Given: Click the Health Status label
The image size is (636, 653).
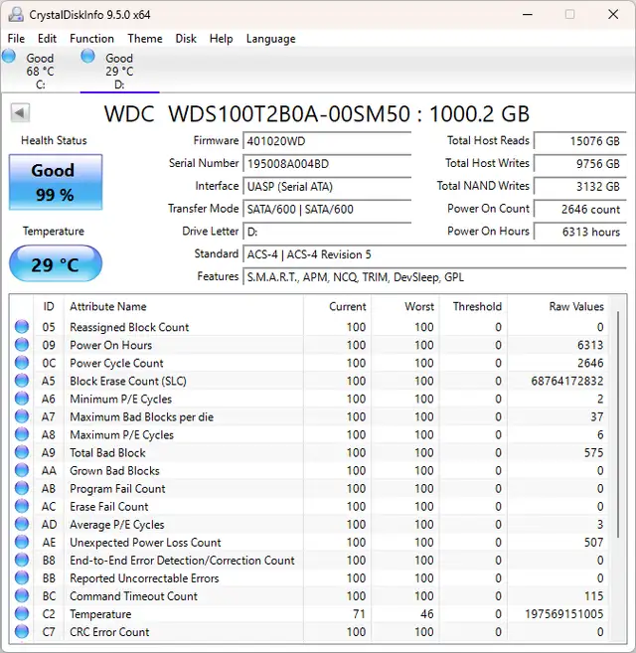Looking at the screenshot, I should point(54,141).
